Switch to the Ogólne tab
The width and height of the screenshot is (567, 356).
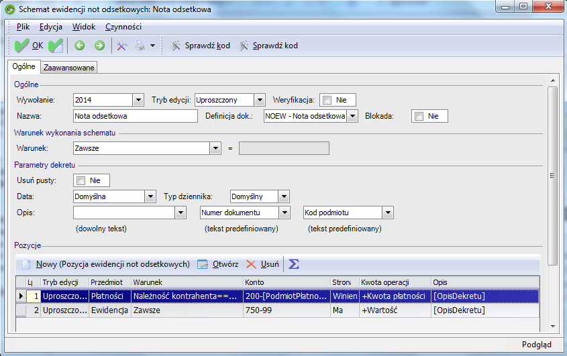tap(24, 66)
